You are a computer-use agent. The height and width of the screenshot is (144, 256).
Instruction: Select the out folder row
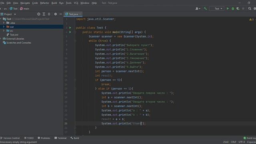tap(32, 27)
